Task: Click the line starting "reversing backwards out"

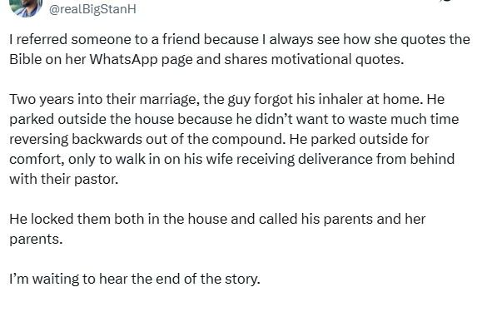Action: click(x=219, y=140)
